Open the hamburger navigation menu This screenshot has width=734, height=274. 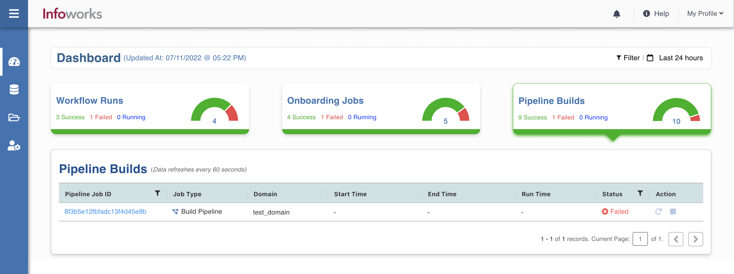(x=14, y=13)
